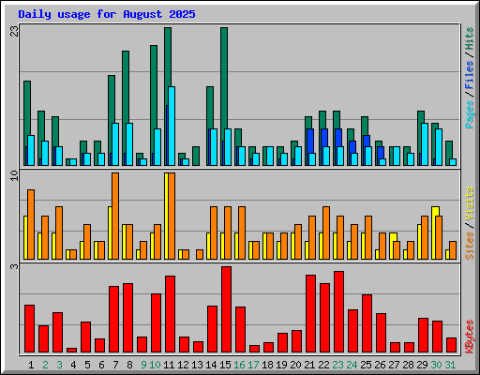Click day 31 on the x-axis

[450, 365]
